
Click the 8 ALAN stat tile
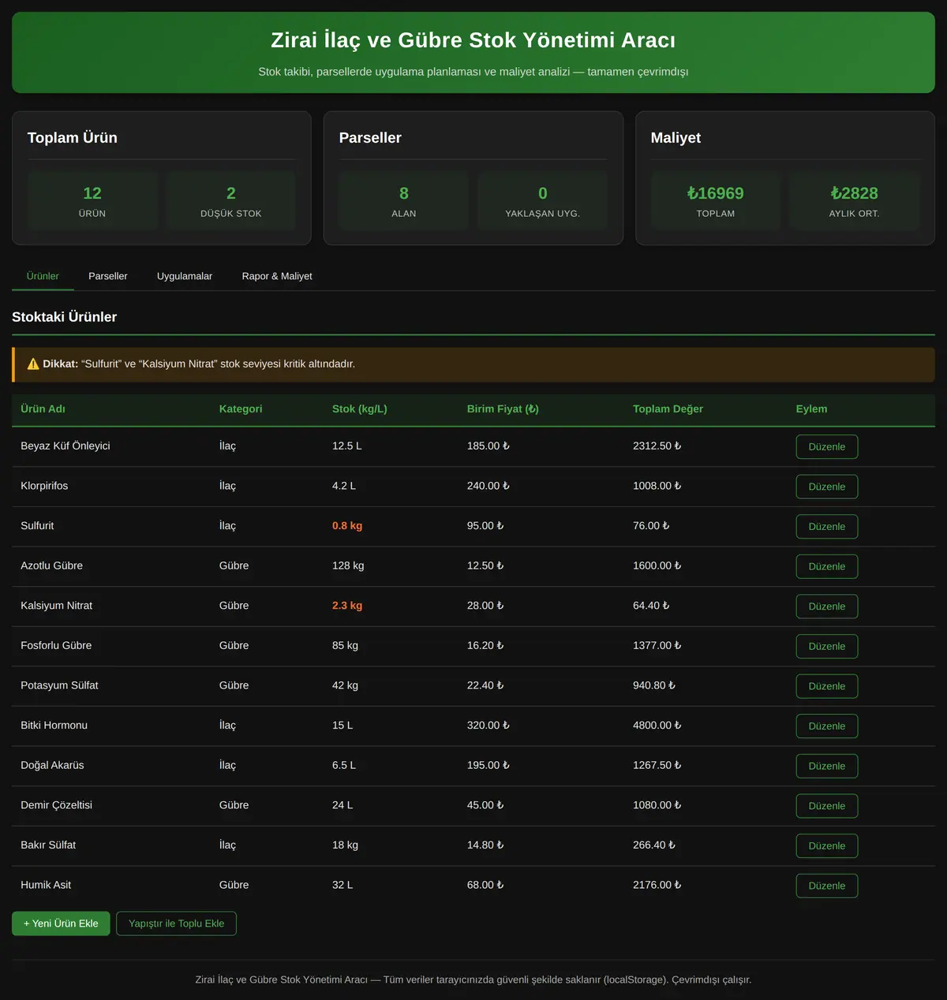pos(404,201)
